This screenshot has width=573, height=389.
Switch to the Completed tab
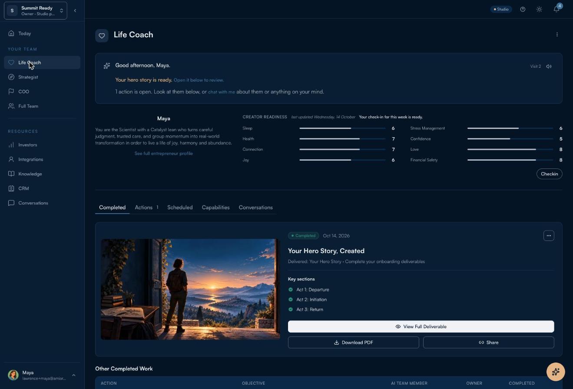click(112, 208)
